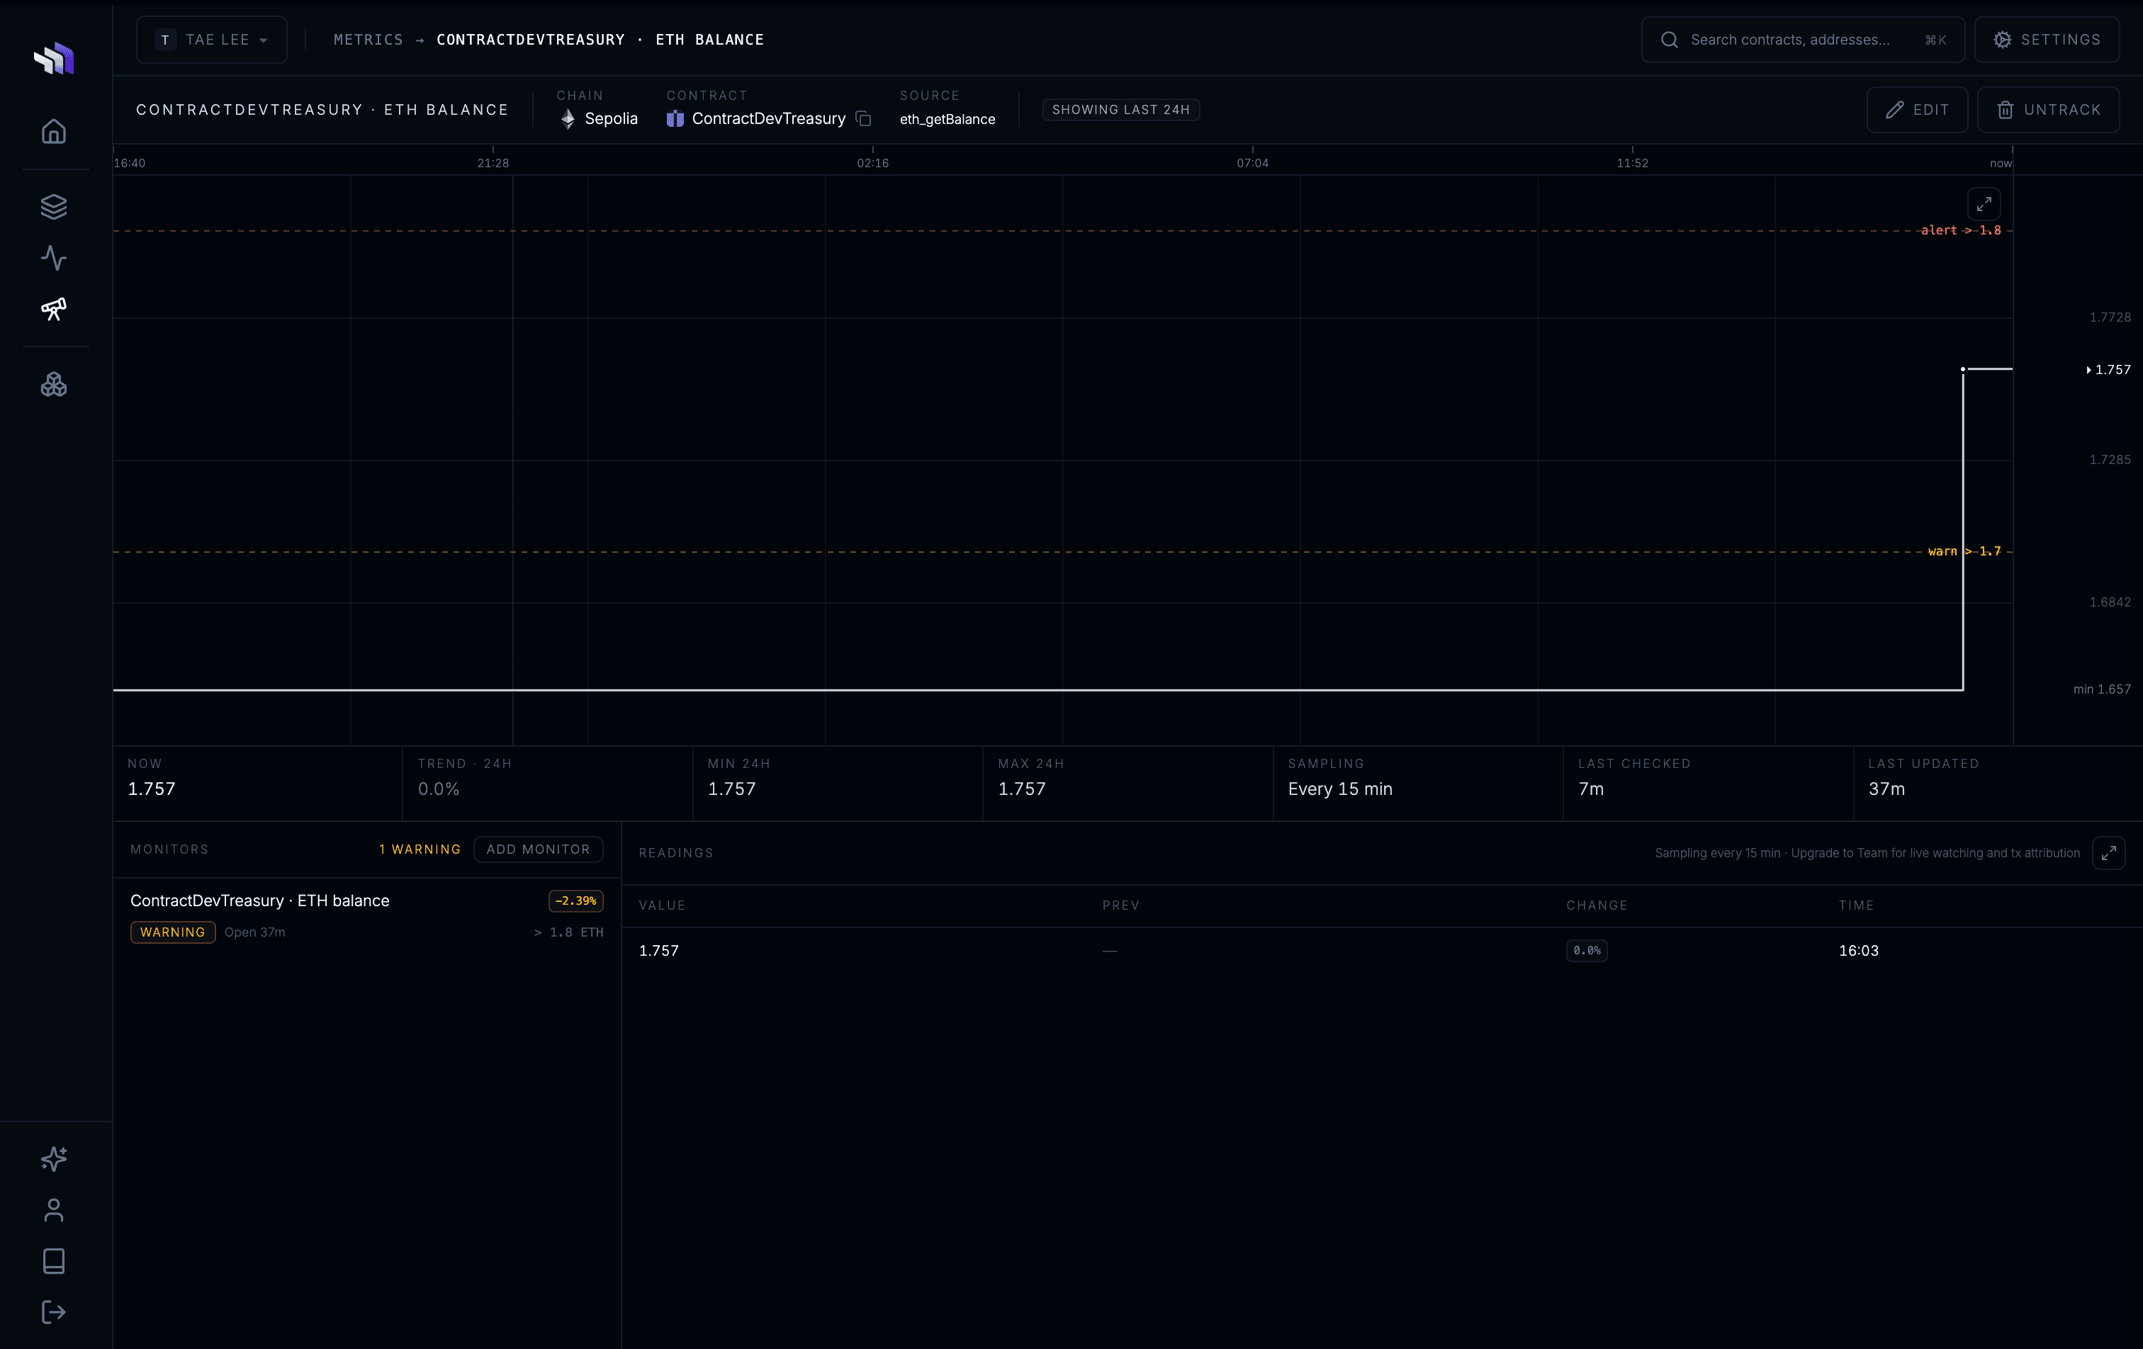The image size is (2143, 1349).
Task: Open the activity pulse sidebar icon
Action: click(x=55, y=258)
